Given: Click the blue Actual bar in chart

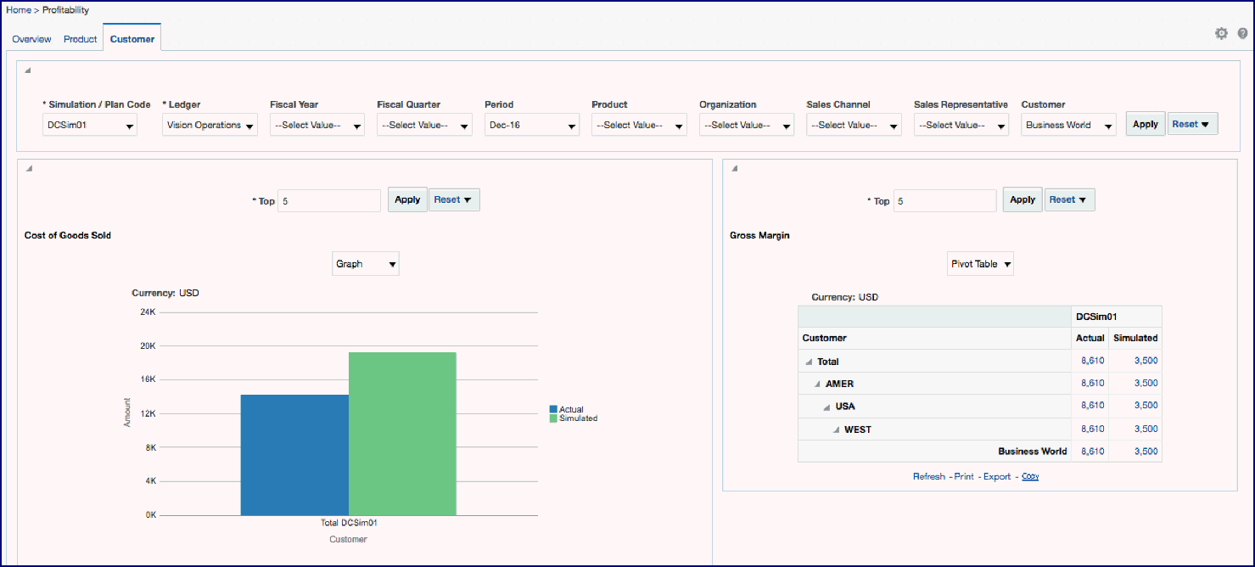Looking at the screenshot, I should click(x=294, y=455).
